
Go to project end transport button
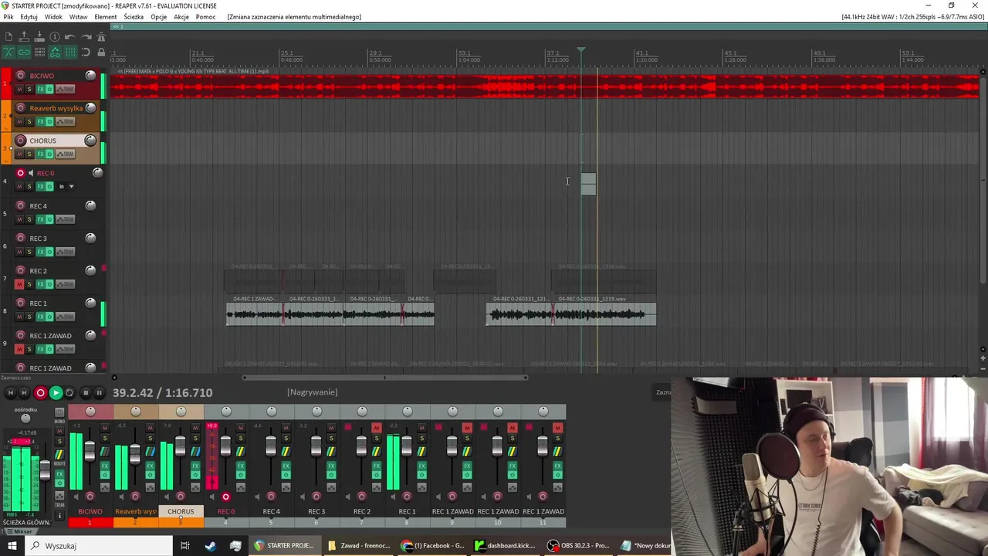click(24, 393)
